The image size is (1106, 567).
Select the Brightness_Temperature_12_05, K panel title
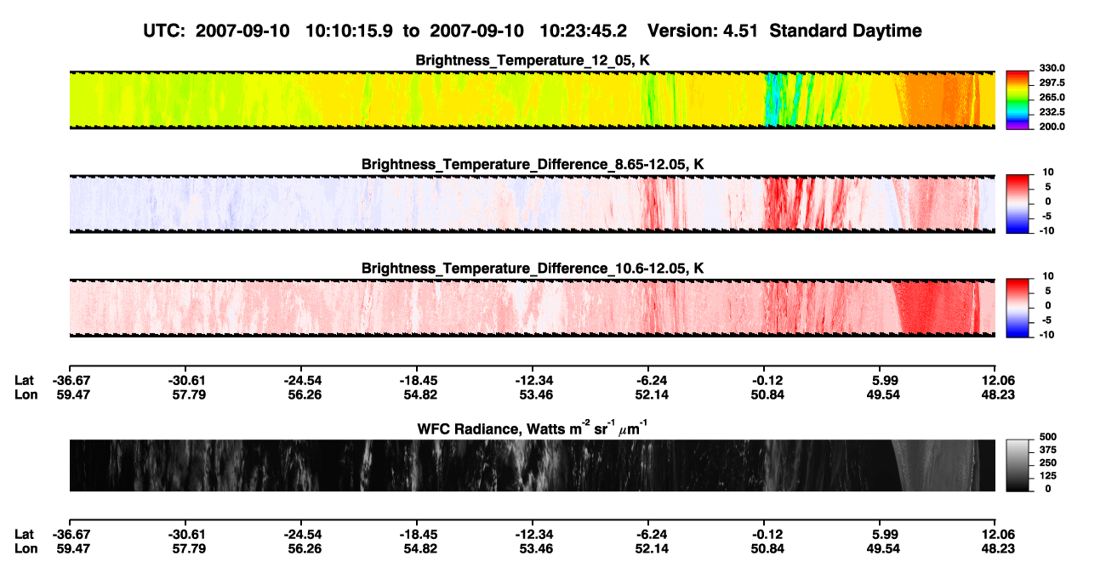tap(533, 60)
